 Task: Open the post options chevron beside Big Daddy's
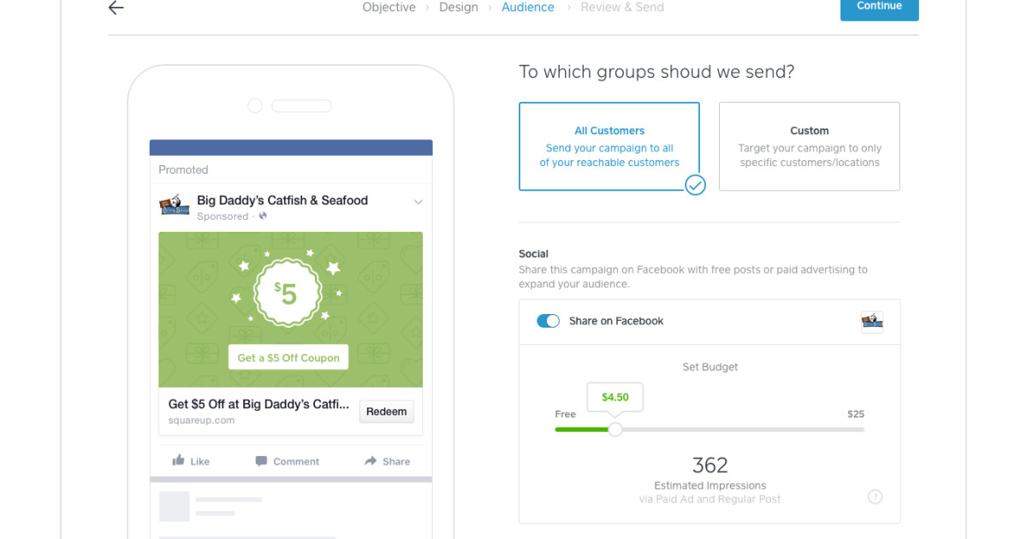tap(418, 202)
